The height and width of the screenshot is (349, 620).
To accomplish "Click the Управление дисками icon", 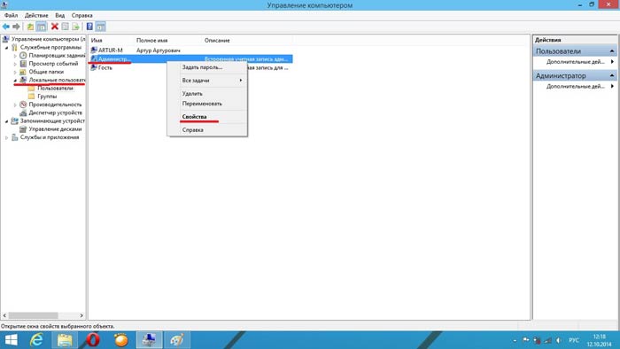I will [23, 128].
